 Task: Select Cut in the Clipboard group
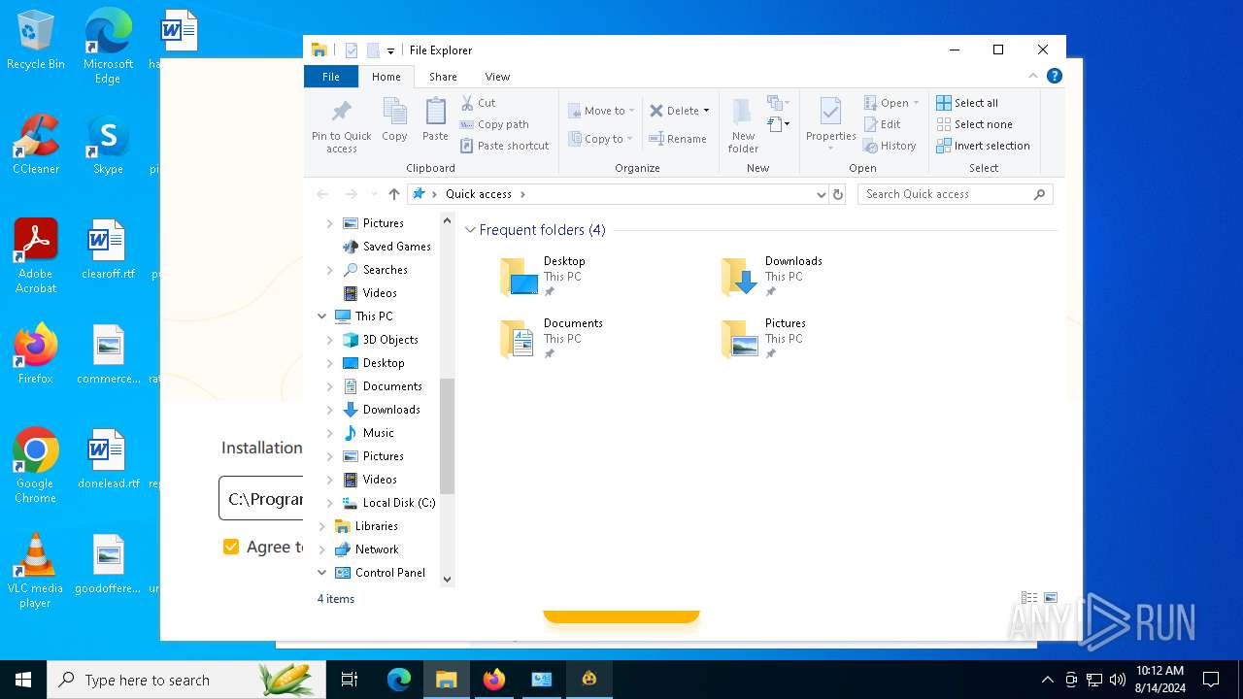479,103
